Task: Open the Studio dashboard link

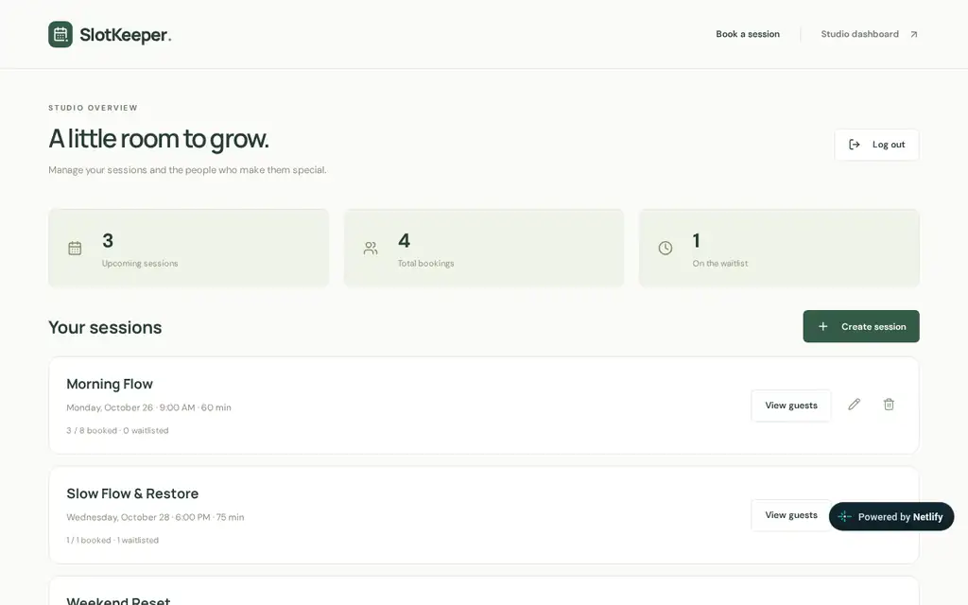Action: pyautogui.click(x=859, y=34)
